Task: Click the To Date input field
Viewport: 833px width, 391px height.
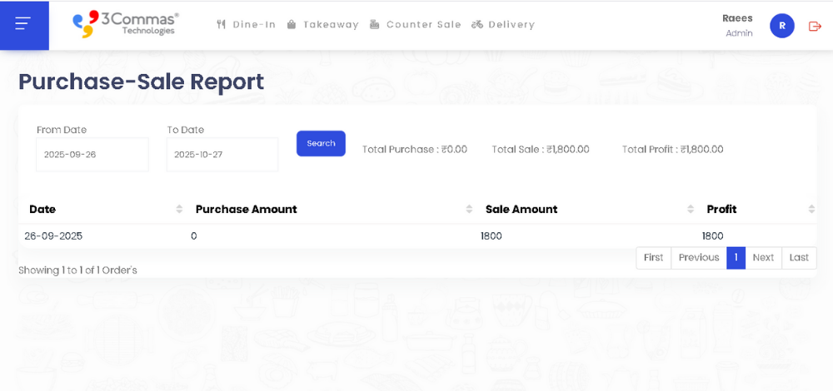Action: (x=222, y=155)
